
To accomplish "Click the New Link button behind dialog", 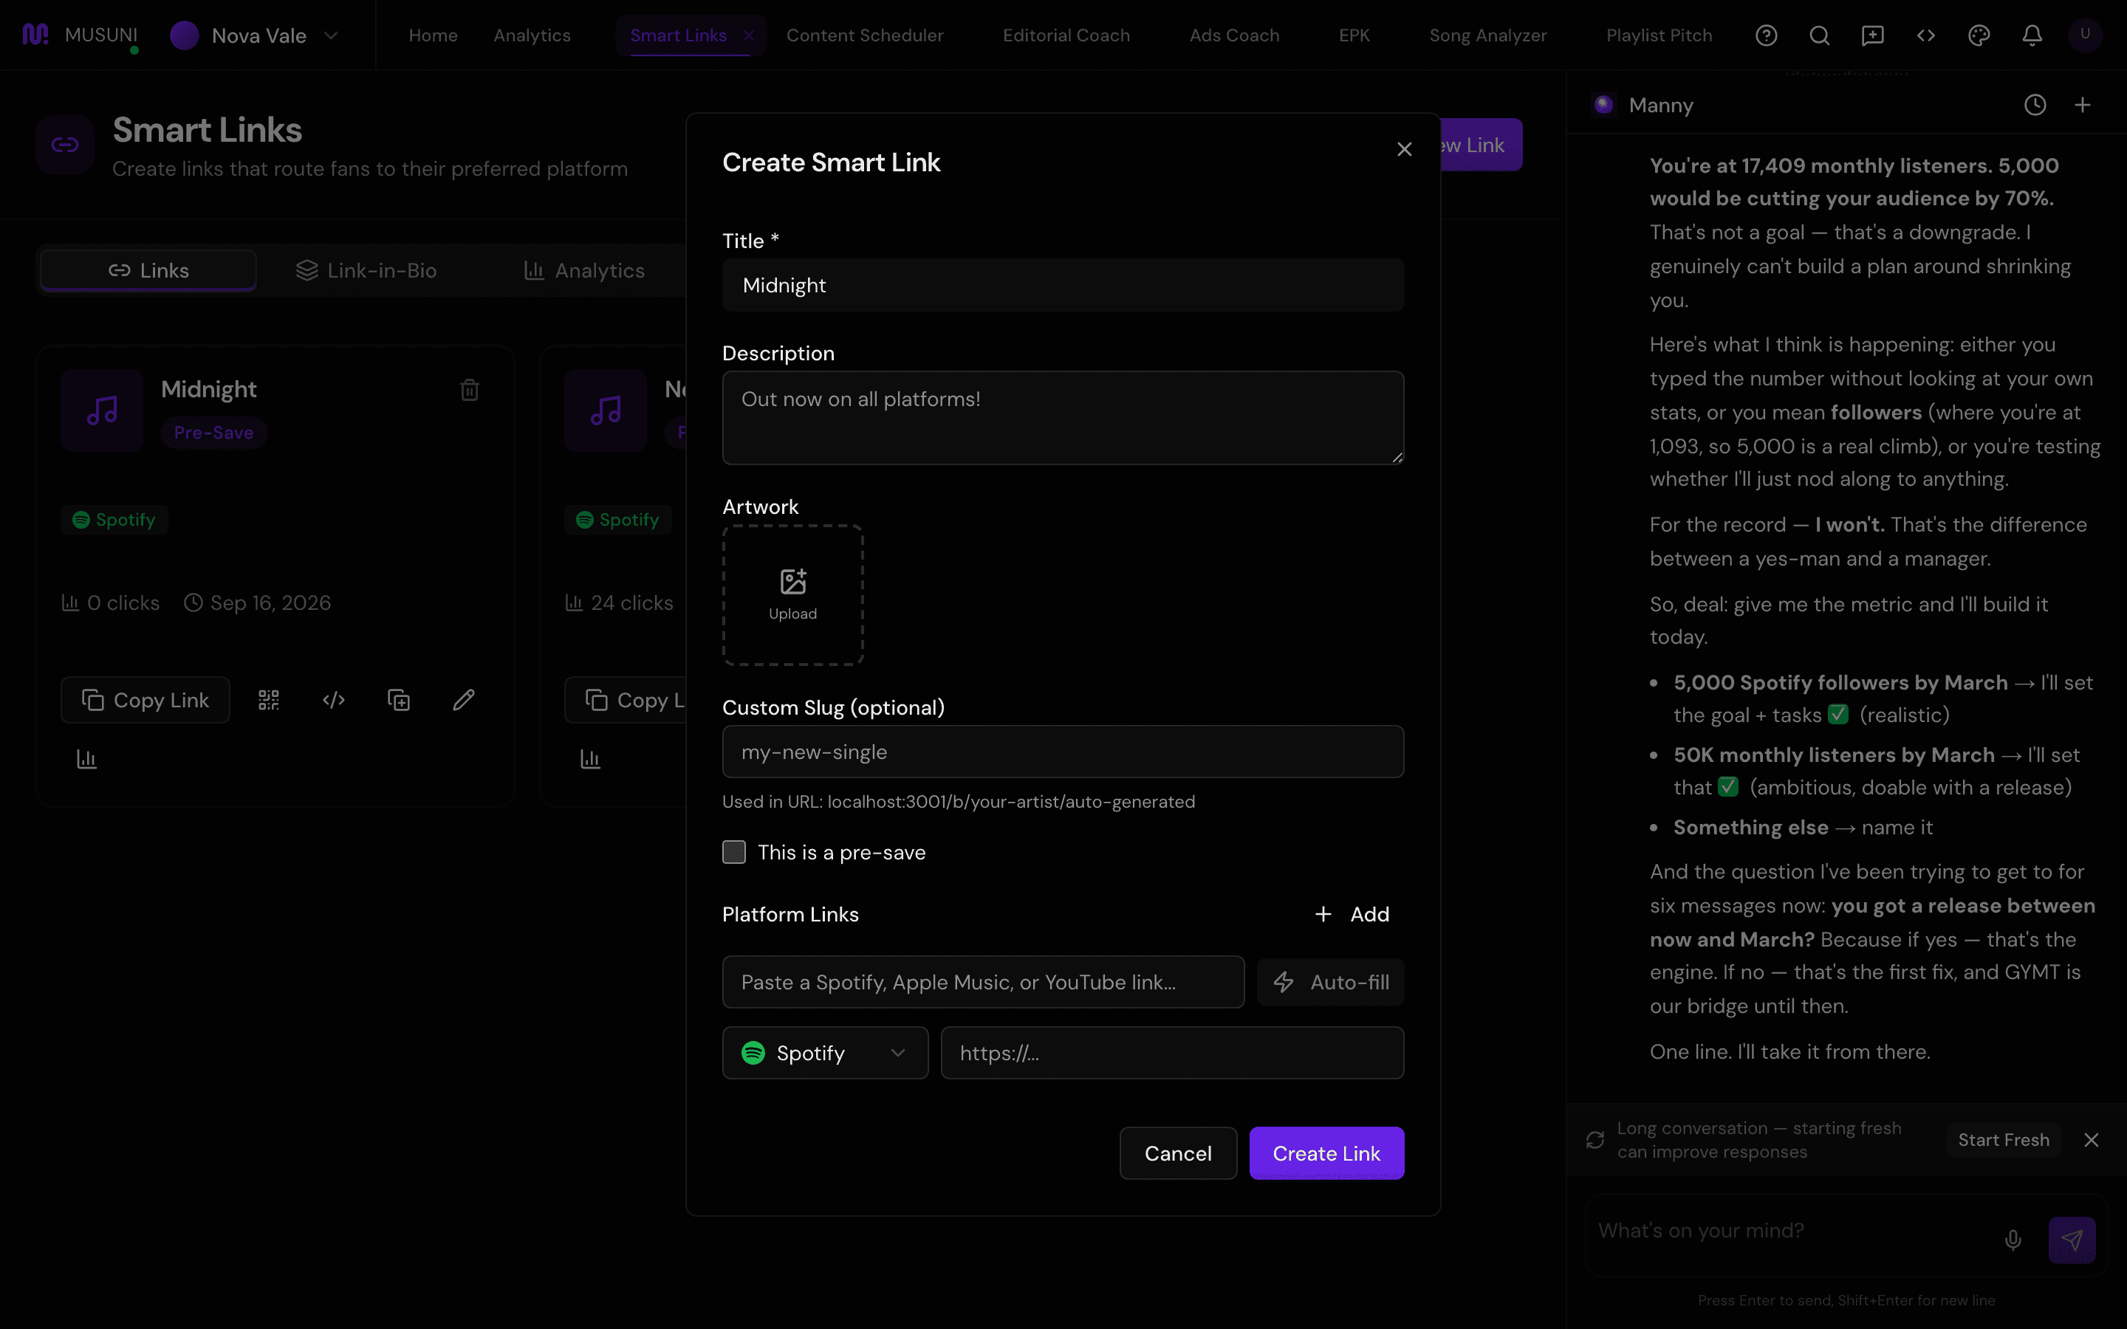I will pyautogui.click(x=1481, y=145).
